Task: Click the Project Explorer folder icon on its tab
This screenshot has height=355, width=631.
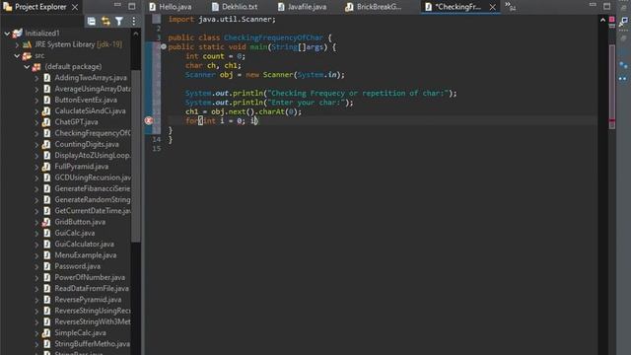Action: pyautogui.click(x=8, y=7)
